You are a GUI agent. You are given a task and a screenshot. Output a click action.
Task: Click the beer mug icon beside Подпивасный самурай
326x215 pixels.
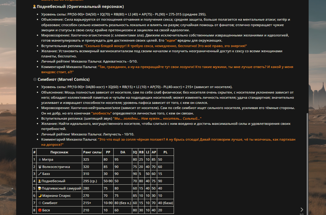pos(40,188)
